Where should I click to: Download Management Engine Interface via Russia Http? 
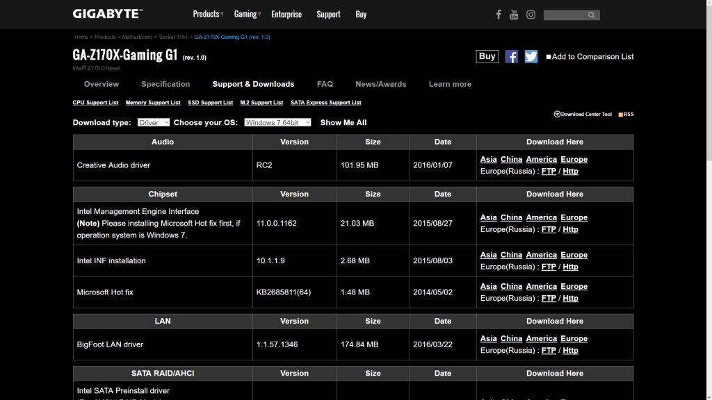[x=570, y=229]
